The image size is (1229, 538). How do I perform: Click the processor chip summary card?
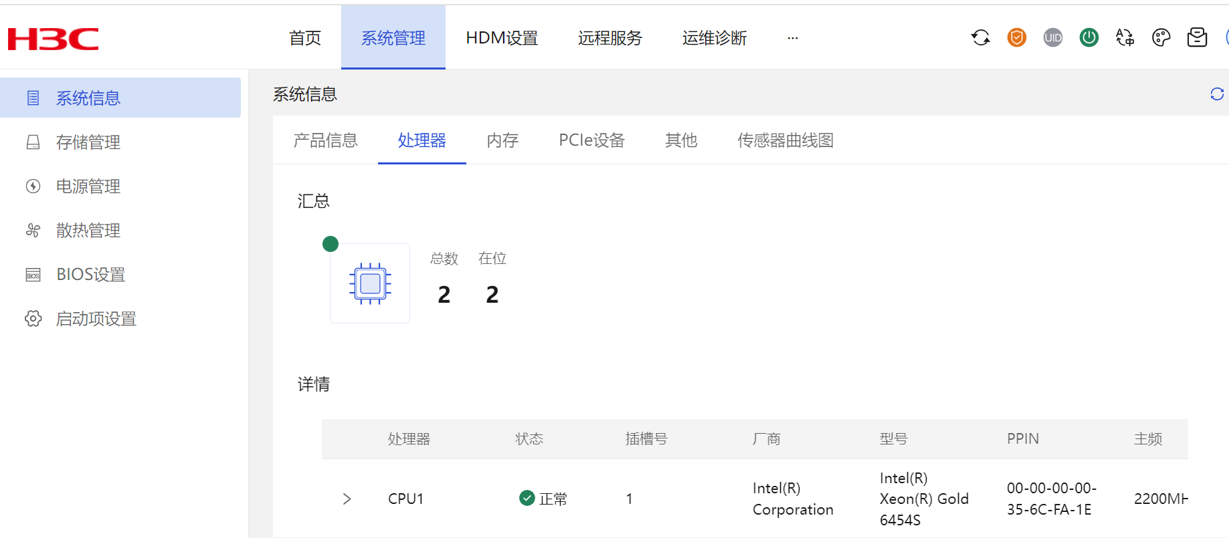[370, 283]
